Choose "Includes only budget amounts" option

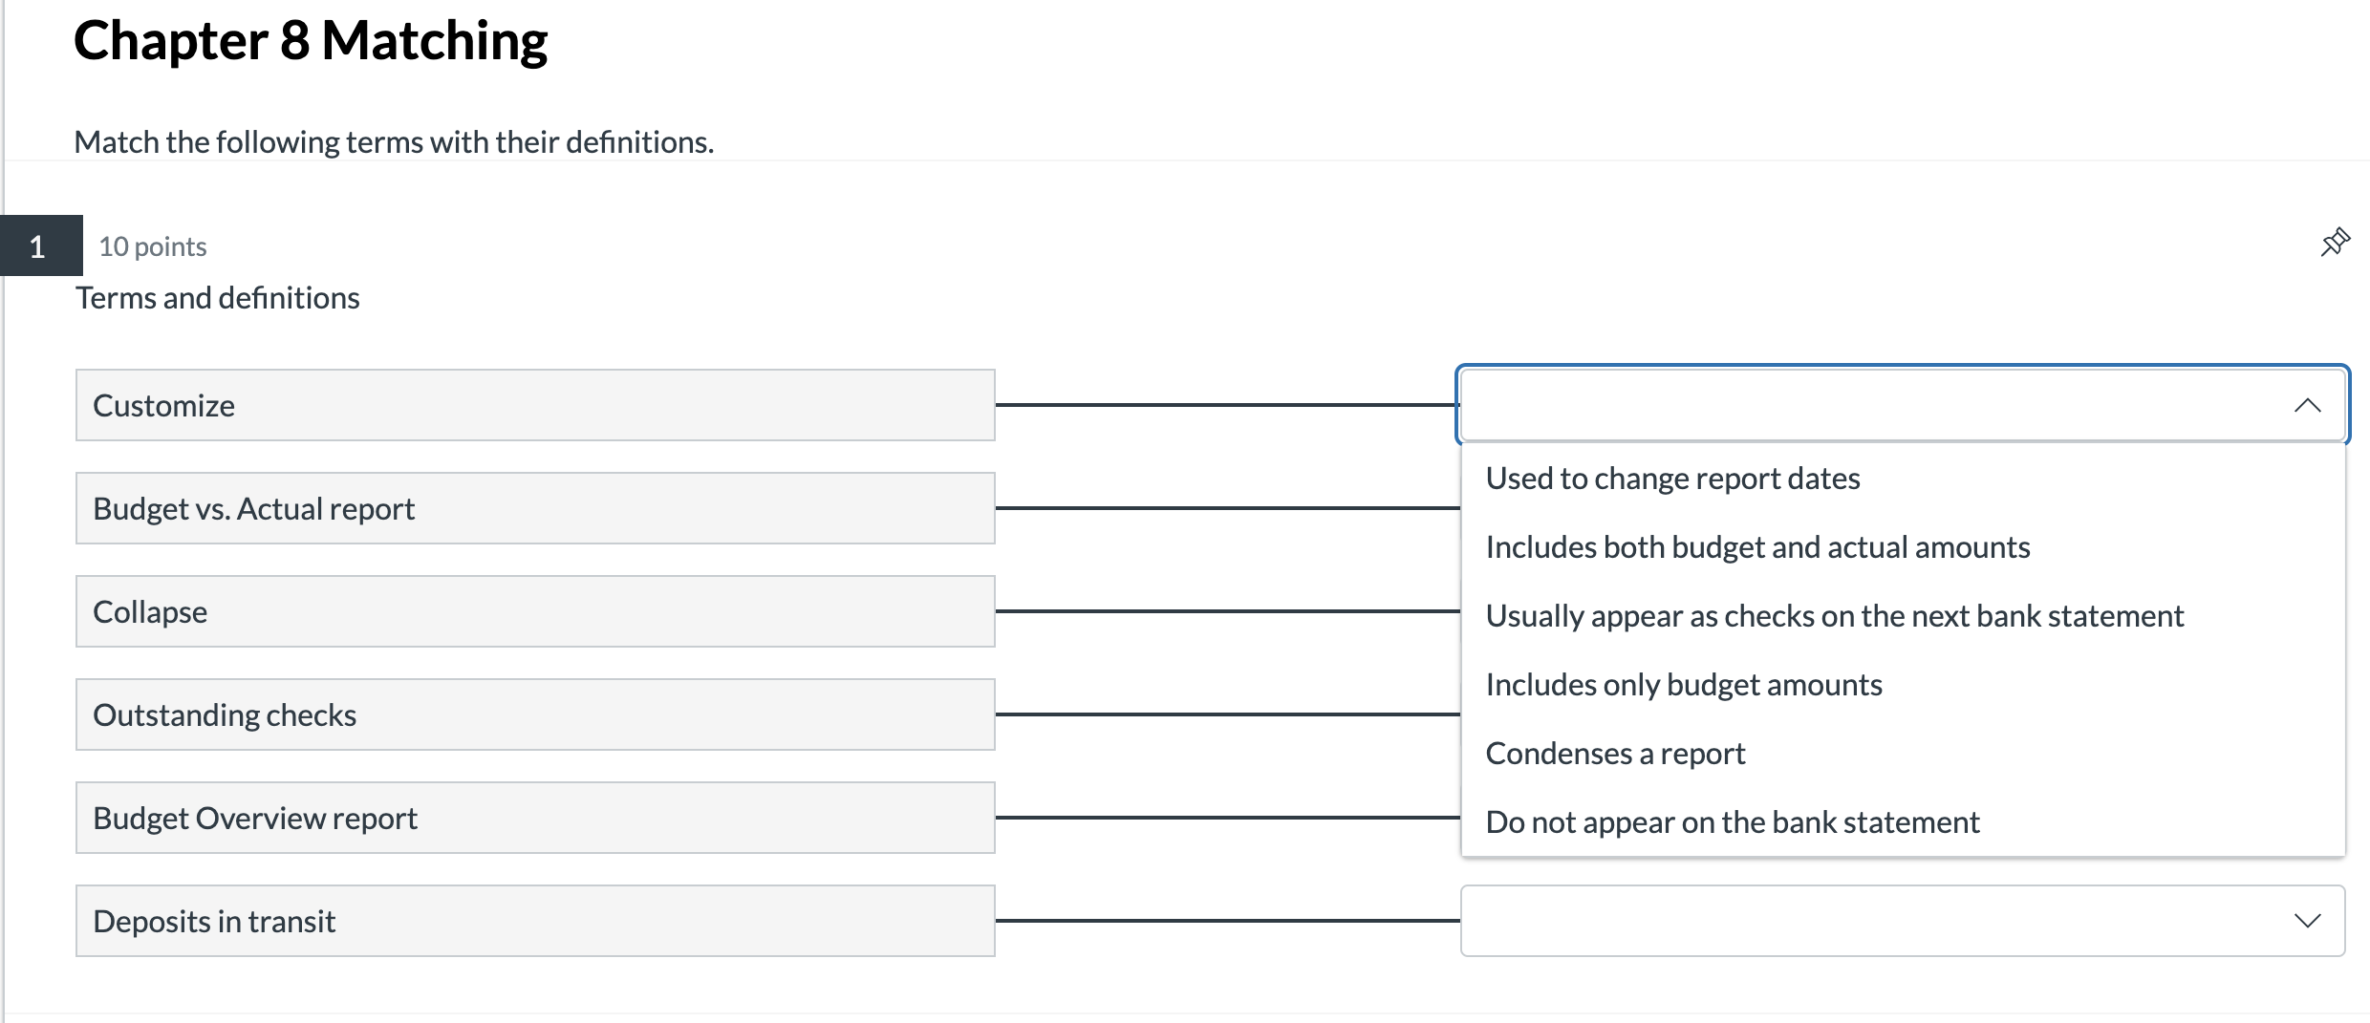(x=1684, y=683)
